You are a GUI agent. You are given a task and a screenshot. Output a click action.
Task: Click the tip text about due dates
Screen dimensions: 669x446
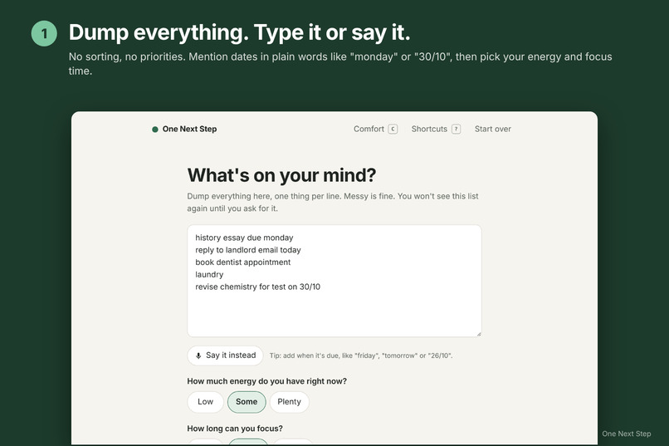(361, 355)
